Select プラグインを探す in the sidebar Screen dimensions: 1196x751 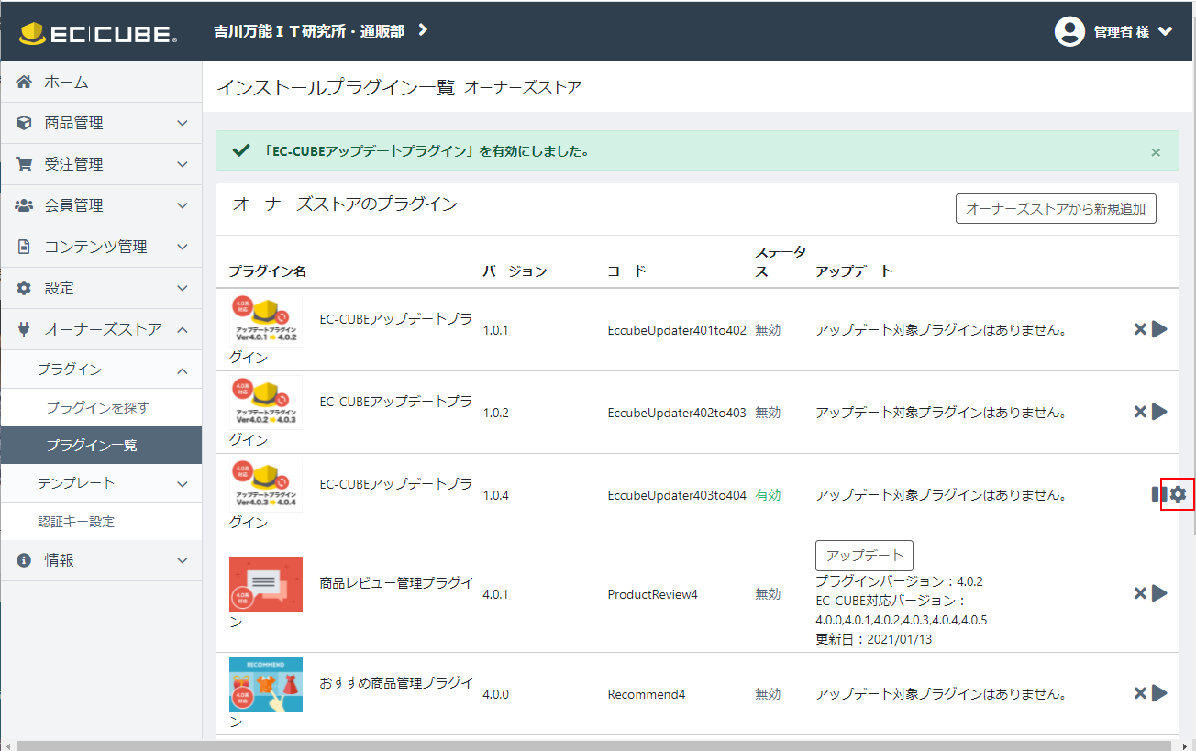97,408
